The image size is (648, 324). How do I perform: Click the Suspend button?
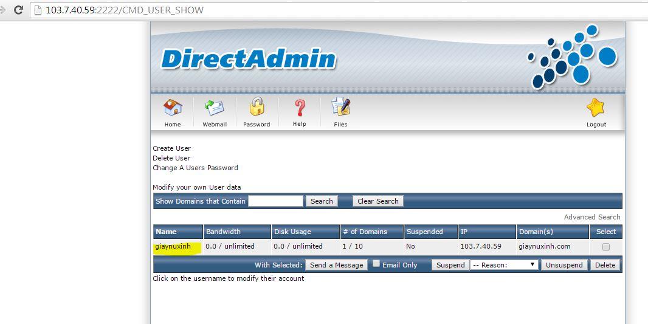click(450, 265)
